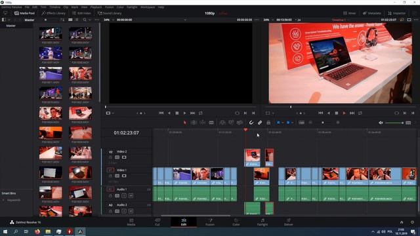Screen dimensions: 420x236
Task: Click the Insert Clip edit icon
Action: (222, 123)
